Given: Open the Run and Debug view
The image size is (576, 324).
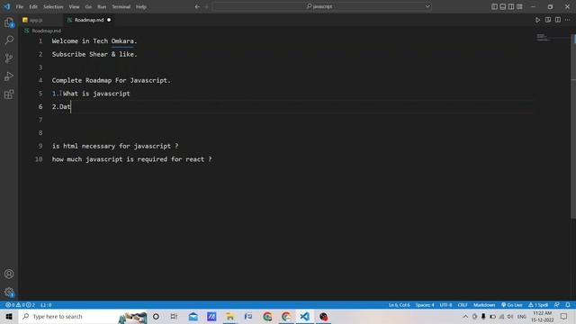Looking at the screenshot, I should [x=9, y=76].
